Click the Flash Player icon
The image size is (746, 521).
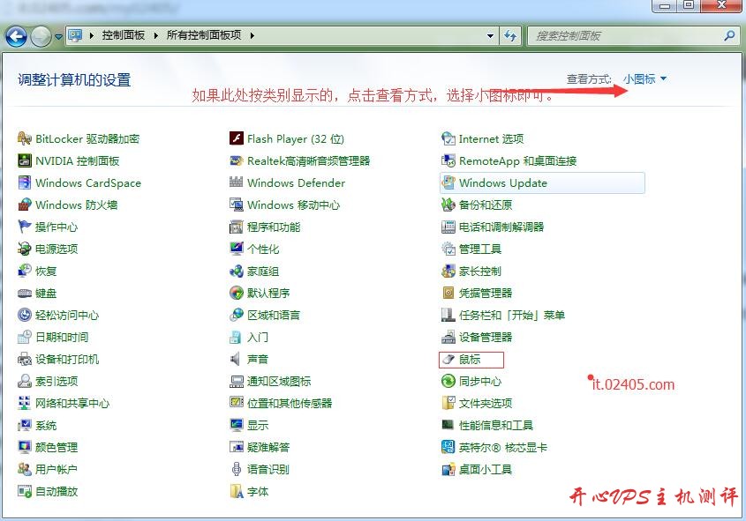237,138
